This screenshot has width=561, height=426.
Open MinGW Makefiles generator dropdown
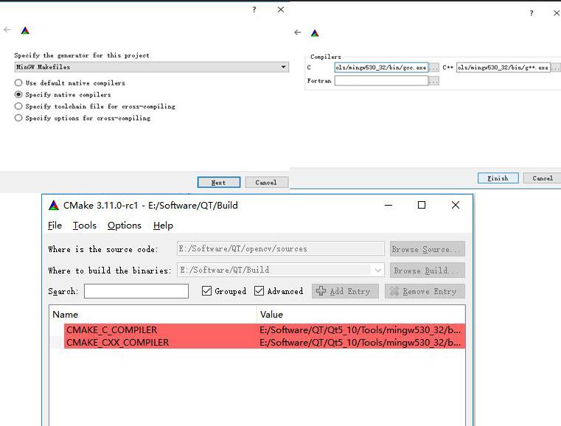click(152, 67)
